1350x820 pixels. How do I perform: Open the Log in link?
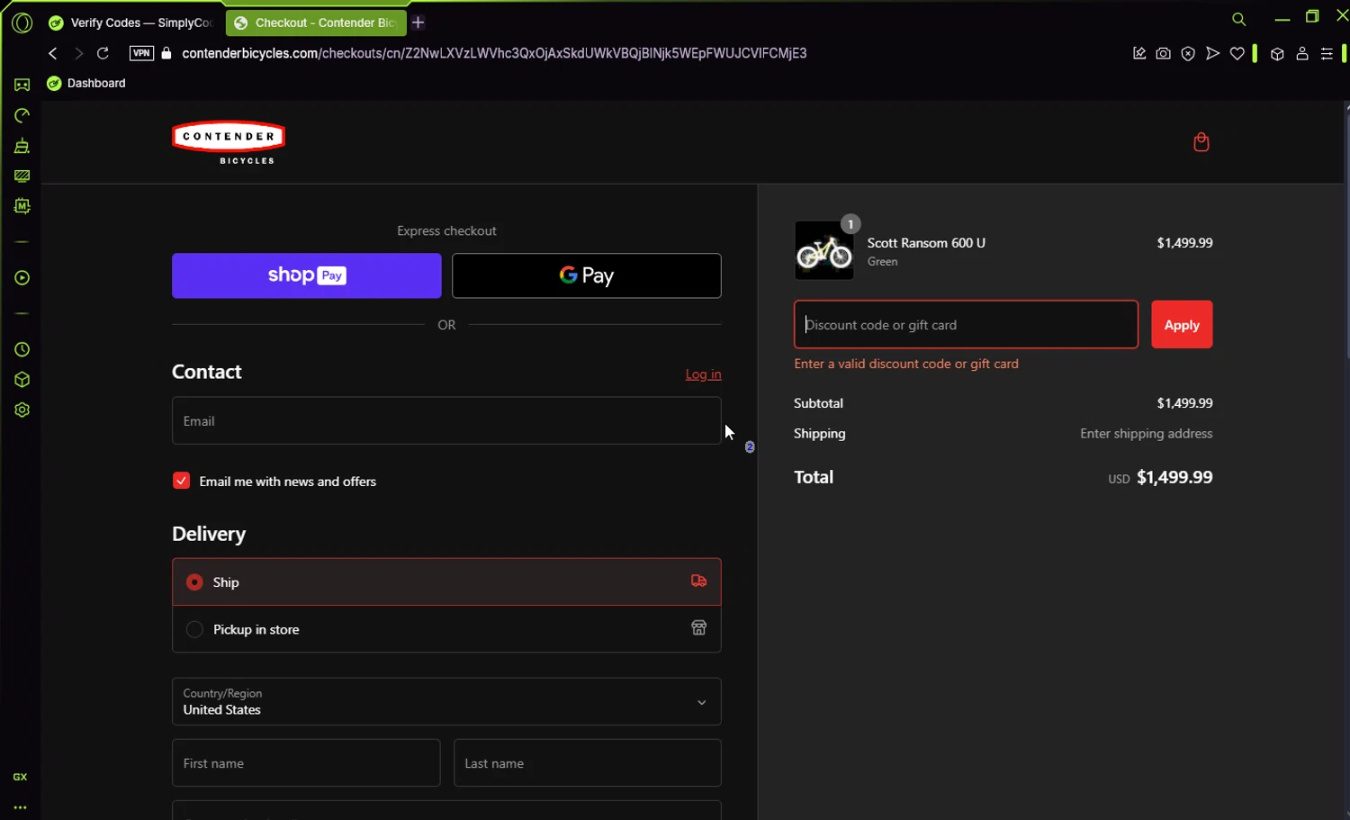tap(703, 374)
